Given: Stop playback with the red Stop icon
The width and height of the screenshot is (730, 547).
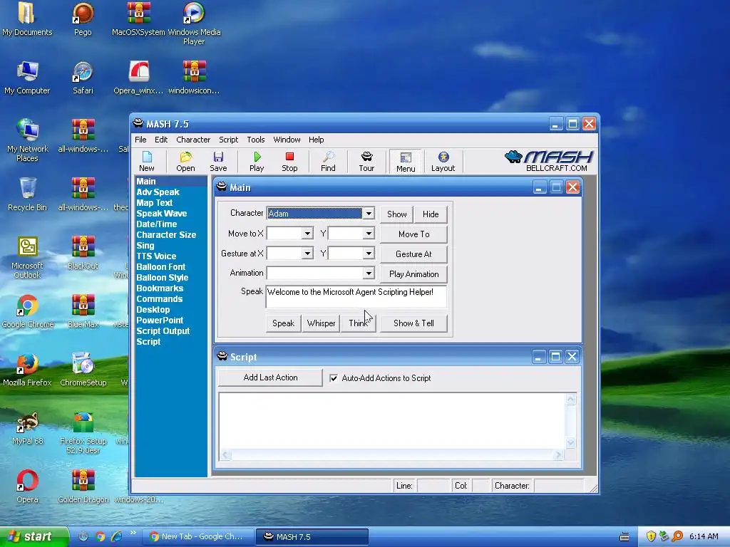Looking at the screenshot, I should [x=289, y=162].
